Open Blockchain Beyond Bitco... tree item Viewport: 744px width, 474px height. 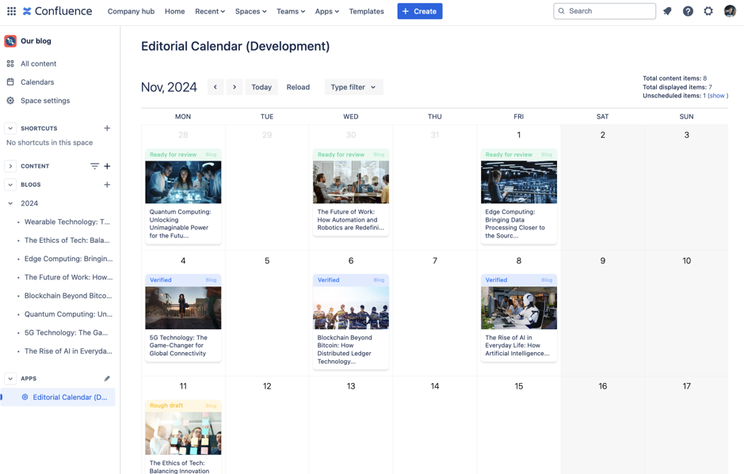pyautogui.click(x=68, y=296)
